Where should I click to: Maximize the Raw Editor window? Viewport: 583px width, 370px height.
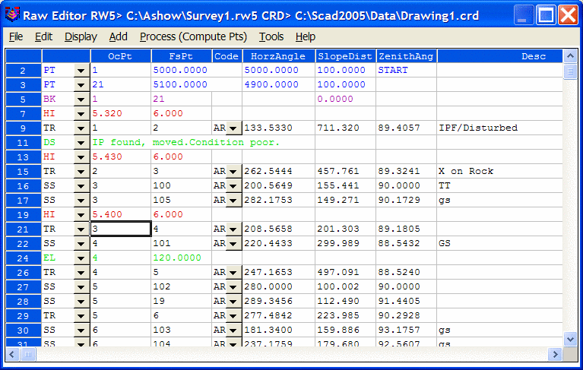(x=544, y=14)
